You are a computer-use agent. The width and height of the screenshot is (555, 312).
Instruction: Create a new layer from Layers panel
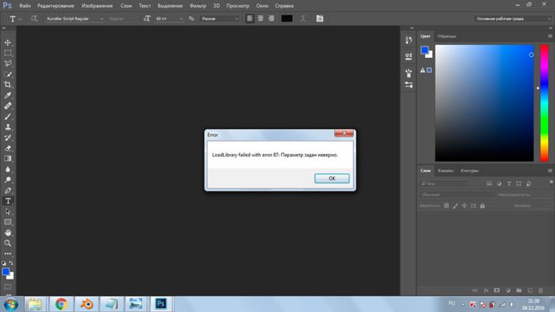[x=529, y=291]
